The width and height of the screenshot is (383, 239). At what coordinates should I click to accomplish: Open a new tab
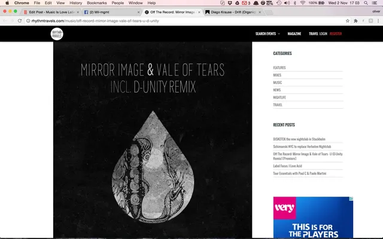pyautogui.click(x=269, y=13)
